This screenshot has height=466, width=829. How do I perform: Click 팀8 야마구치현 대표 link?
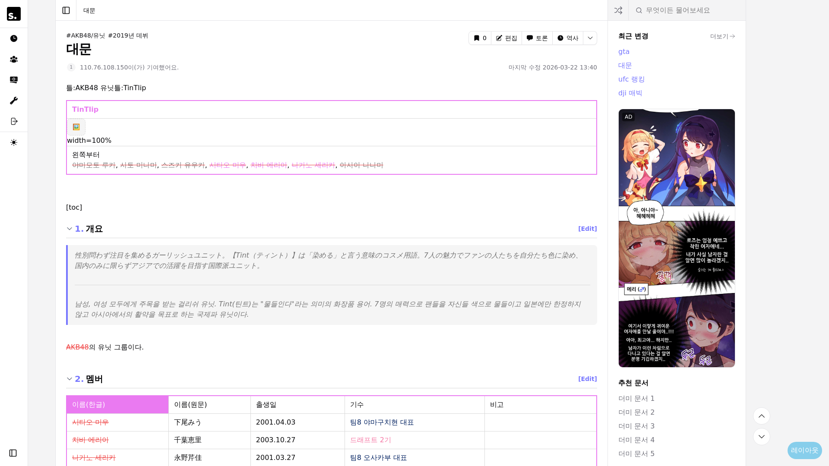click(x=382, y=422)
